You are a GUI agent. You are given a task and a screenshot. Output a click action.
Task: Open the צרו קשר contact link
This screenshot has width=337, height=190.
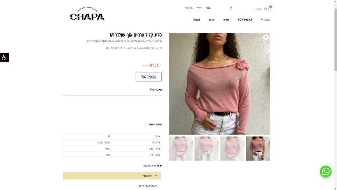tap(189, 8)
